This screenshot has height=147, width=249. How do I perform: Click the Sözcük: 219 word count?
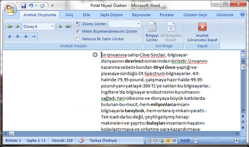pyautogui.click(x=62, y=140)
